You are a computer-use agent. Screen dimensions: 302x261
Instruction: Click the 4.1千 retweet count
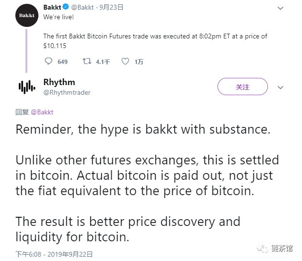(103, 62)
